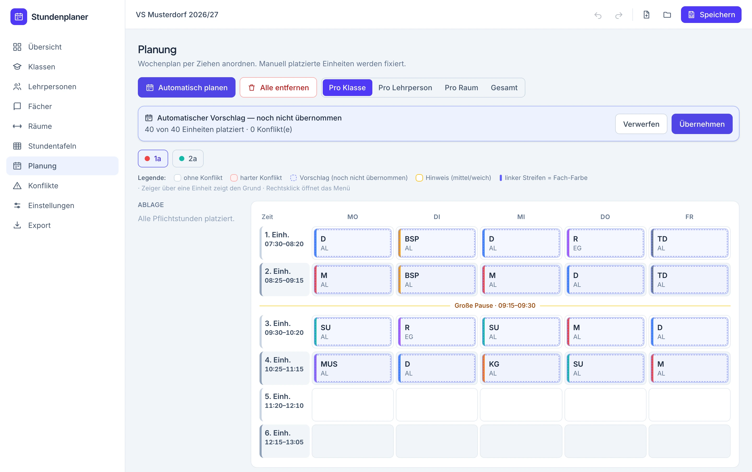
Task: Select Thursday 4. Einh. SU lesson
Action: pos(605,368)
